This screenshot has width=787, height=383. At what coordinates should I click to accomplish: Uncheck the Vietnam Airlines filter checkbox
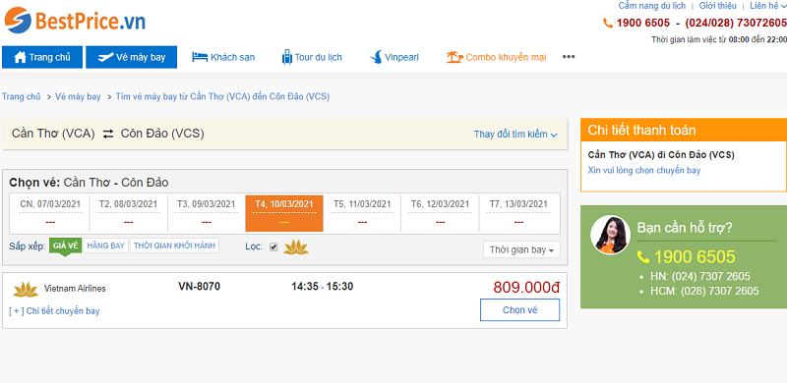click(x=273, y=246)
